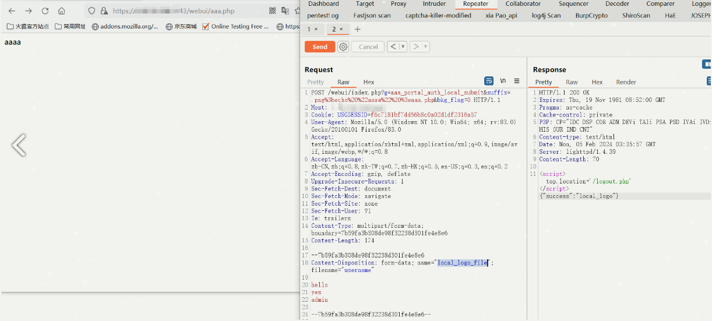This screenshot has width=712, height=321.
Task: Click the QR code icon in address bar
Action: click(x=273, y=10)
